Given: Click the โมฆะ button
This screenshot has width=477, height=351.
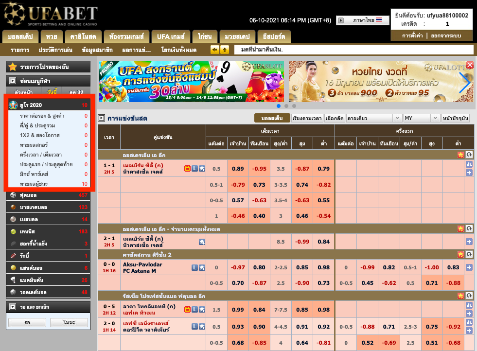Looking at the screenshot, I should tap(69, 322).
